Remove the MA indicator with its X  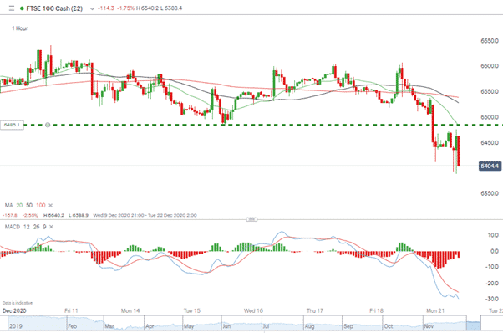[x=50, y=205]
